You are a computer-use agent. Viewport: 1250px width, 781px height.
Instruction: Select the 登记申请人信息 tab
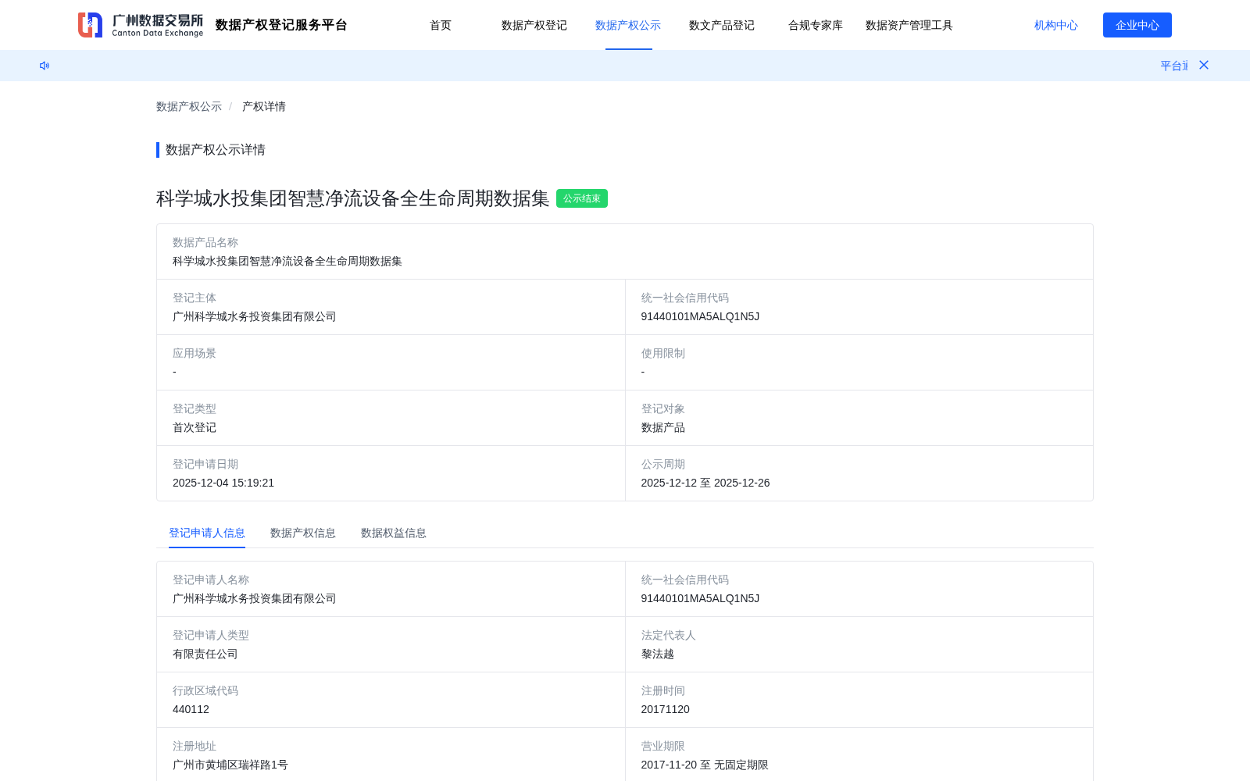pos(207,533)
